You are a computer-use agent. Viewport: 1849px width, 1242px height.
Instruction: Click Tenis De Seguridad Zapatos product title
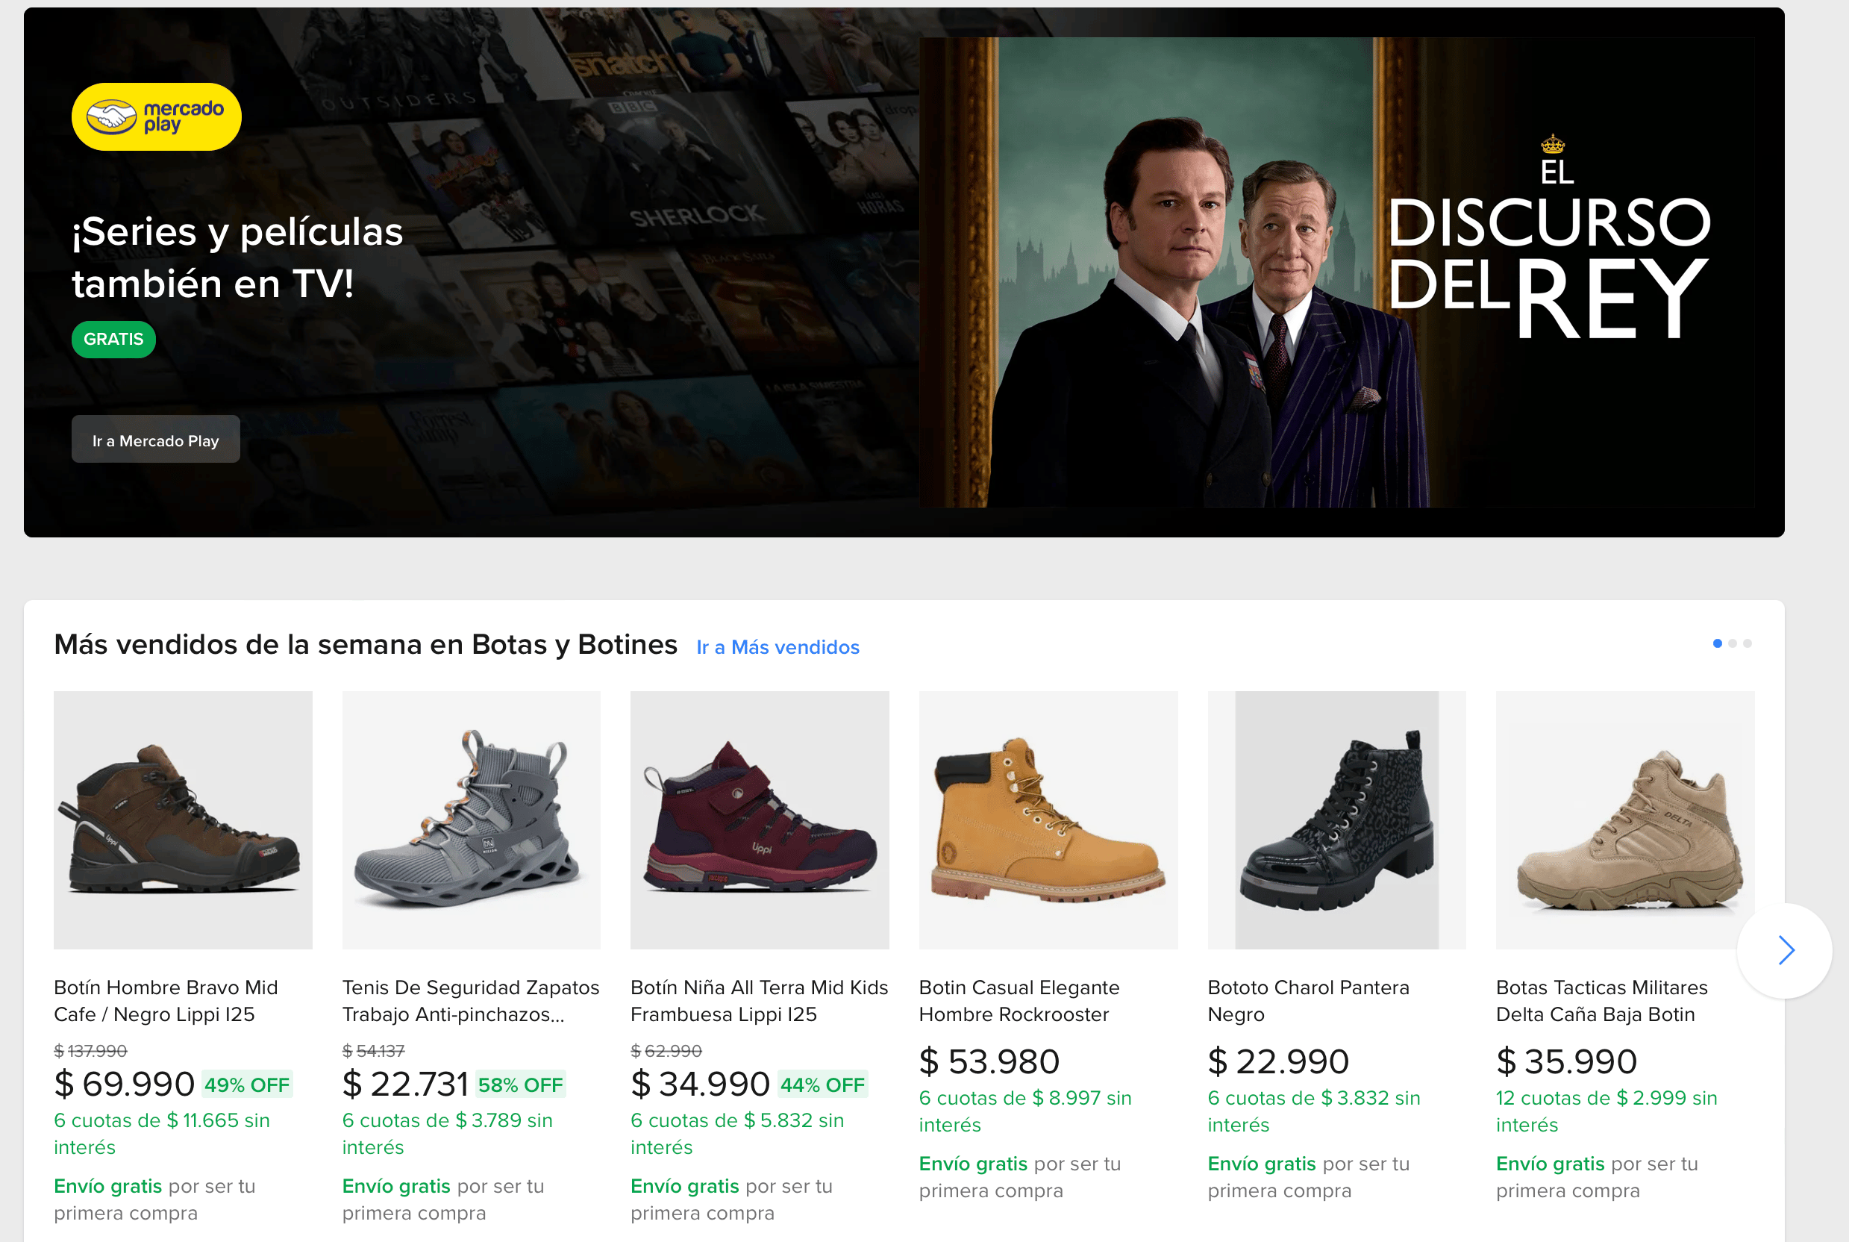tap(470, 1000)
